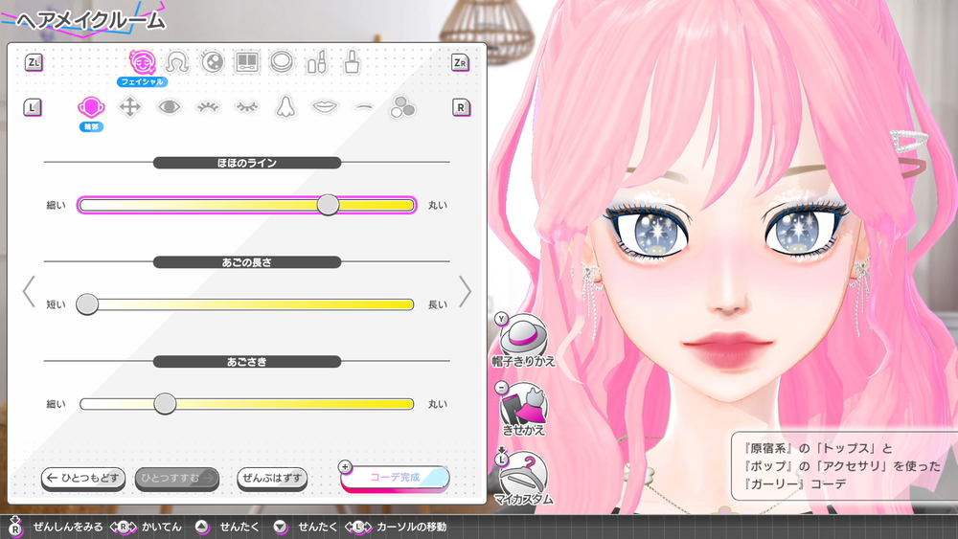Screen dimensions: 958x539
Task: Open マイカスタム hanger icon
Action: coord(524,473)
